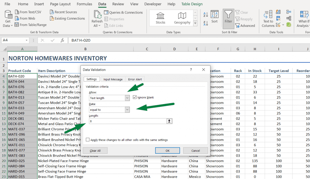This screenshot has height=179, width=310.
Task: Click the Remove Duplicates icon
Action: [278, 18]
